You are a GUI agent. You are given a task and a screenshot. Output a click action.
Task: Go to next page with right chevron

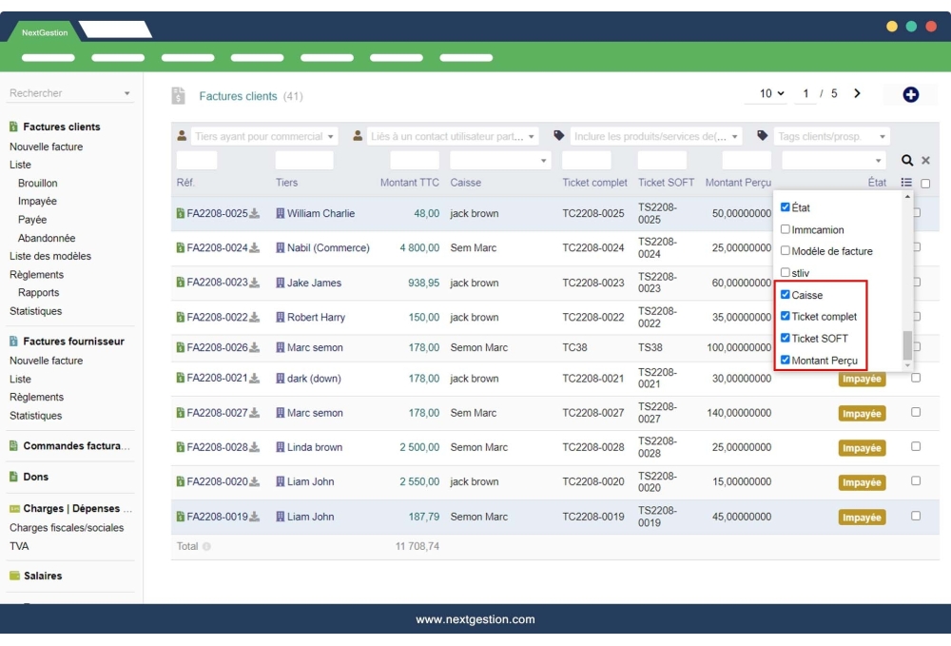point(857,93)
